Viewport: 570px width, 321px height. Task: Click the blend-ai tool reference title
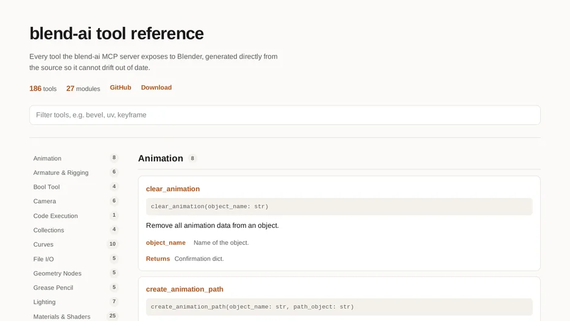[116, 34]
